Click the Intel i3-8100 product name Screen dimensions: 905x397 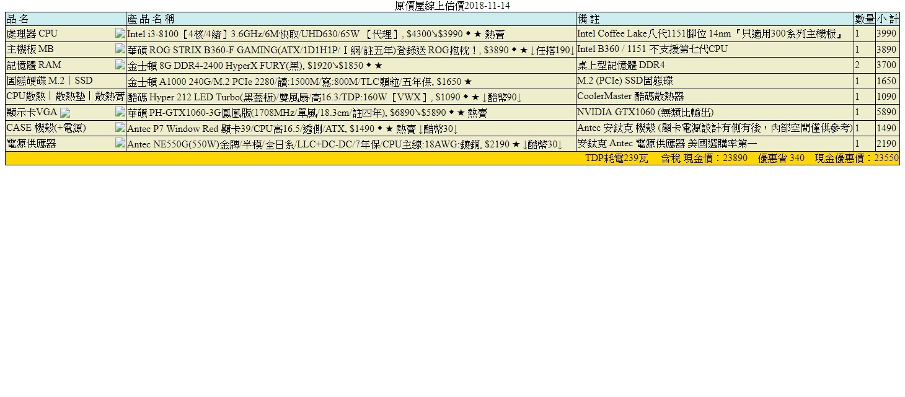pos(316,34)
